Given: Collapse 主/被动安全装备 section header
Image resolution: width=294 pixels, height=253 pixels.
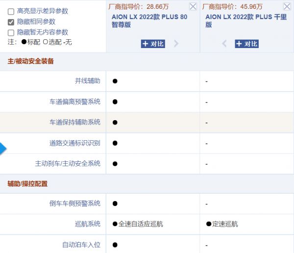Looking at the screenshot, I should pos(30,62).
